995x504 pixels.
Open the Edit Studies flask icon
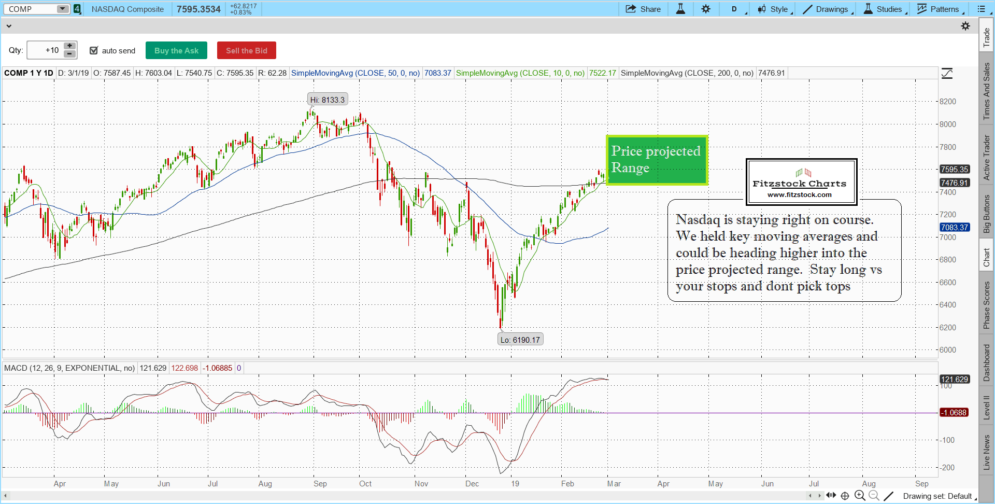(x=680, y=9)
